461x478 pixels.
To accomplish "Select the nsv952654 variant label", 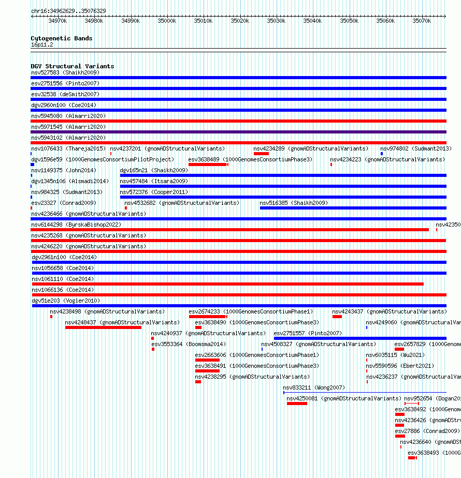I will click(433, 398).
